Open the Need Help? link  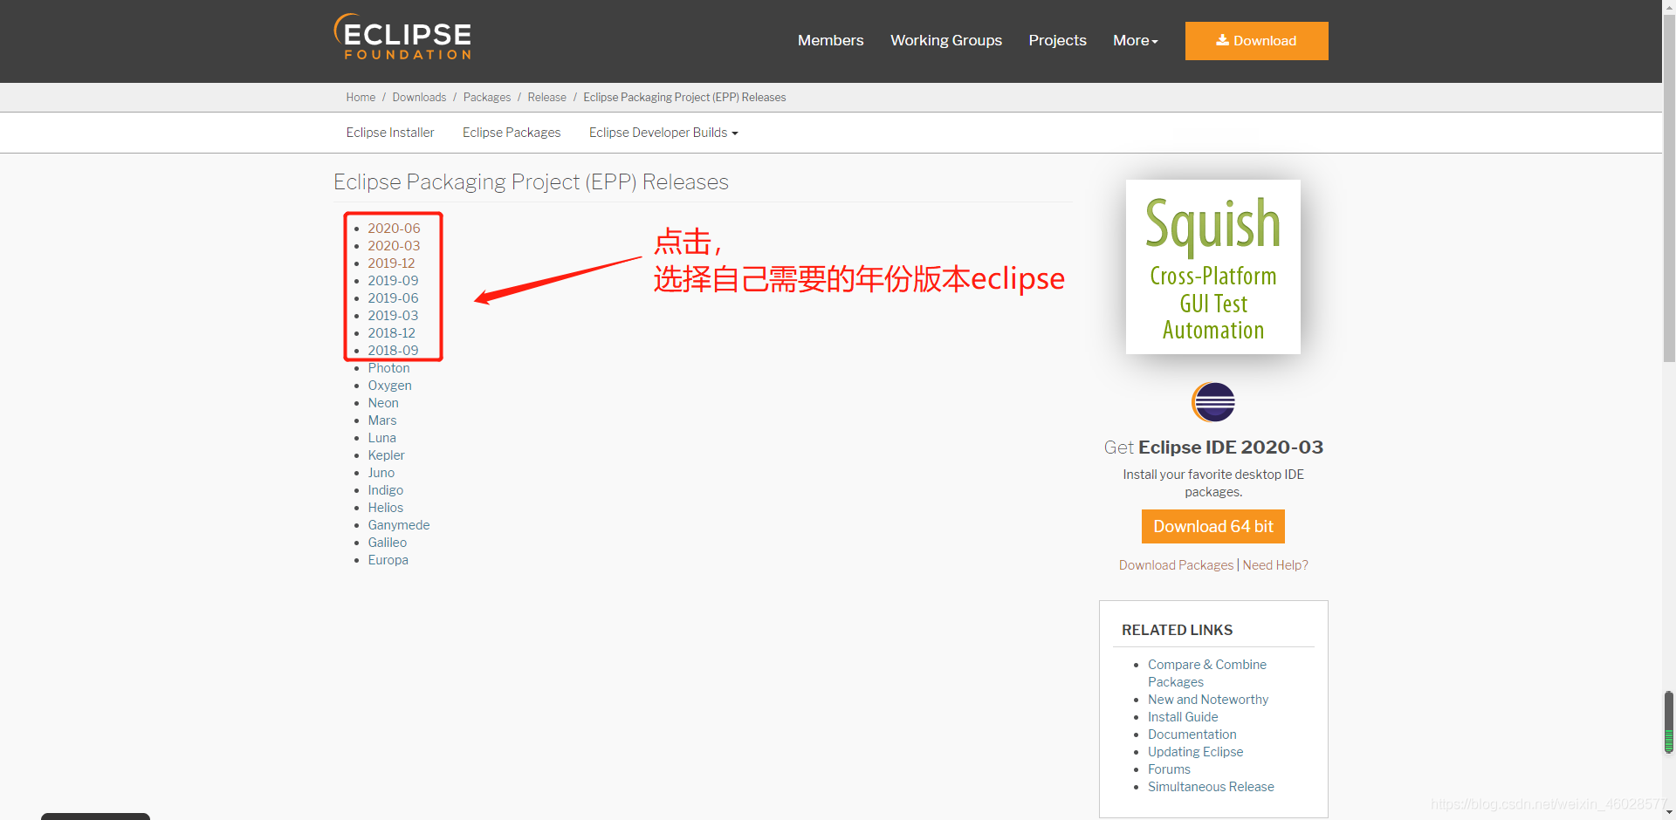click(1275, 565)
